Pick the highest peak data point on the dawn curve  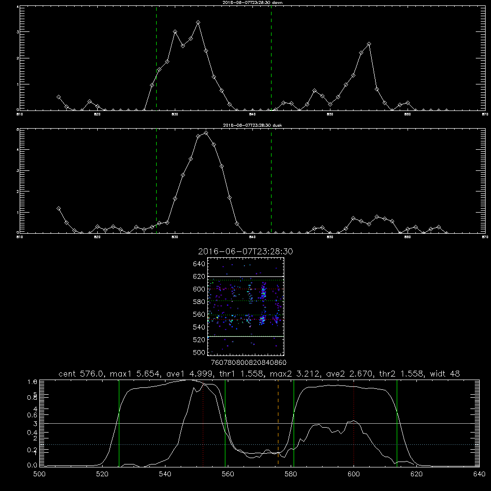(x=198, y=23)
